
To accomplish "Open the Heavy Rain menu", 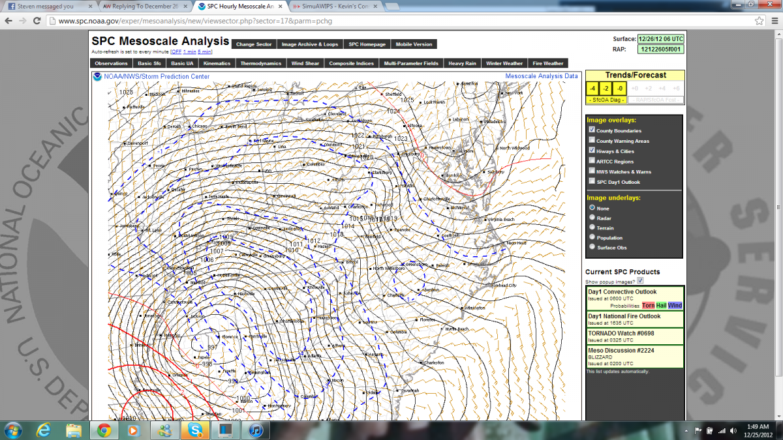I will click(462, 63).
